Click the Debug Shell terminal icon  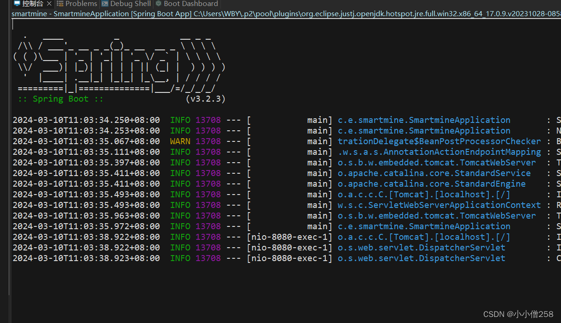pos(105,4)
